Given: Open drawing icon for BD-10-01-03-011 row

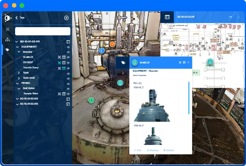Looking at the screenshot, I should point(68,42).
